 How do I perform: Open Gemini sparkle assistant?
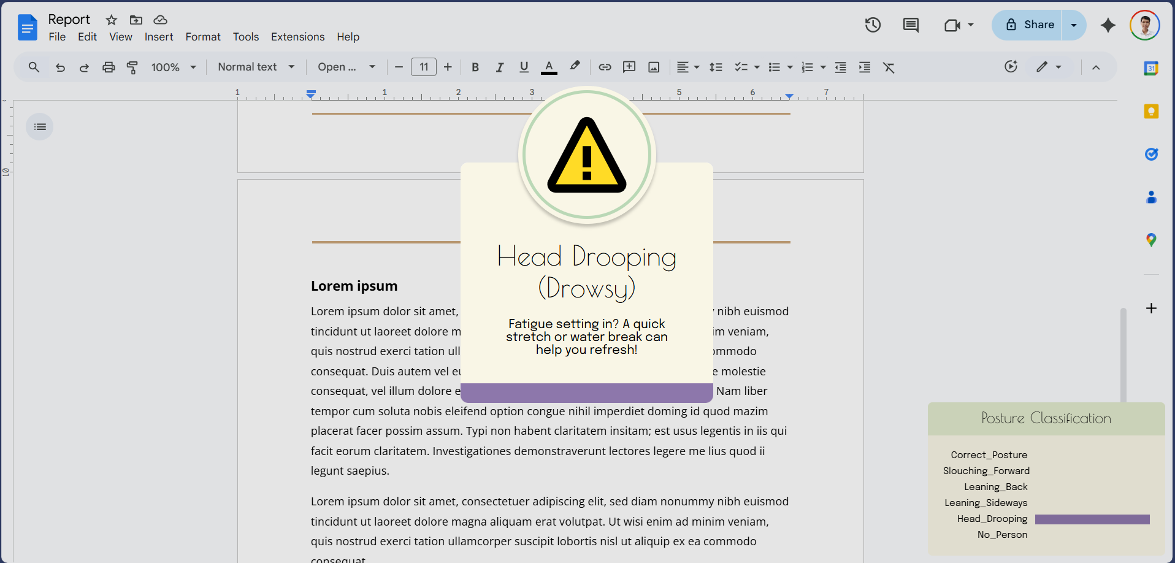click(1108, 25)
